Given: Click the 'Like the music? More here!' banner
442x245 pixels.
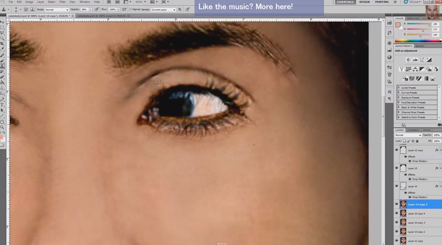Looking at the screenshot, I should (x=259, y=7).
